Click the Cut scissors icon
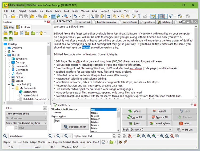The image size is (200, 151). click(92, 16)
